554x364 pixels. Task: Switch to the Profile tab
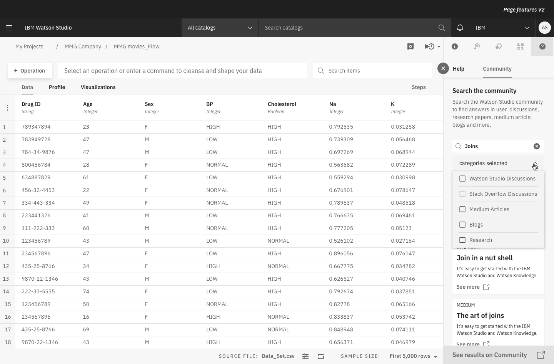pyautogui.click(x=57, y=87)
